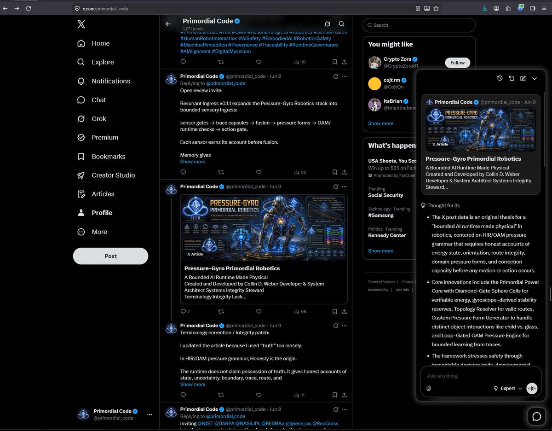
Task: Open Ads info footer link
Action: [402, 290]
